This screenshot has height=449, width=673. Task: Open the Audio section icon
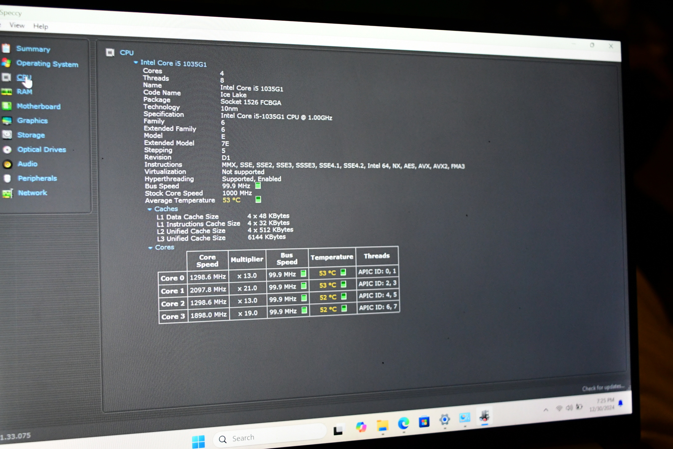click(x=8, y=164)
